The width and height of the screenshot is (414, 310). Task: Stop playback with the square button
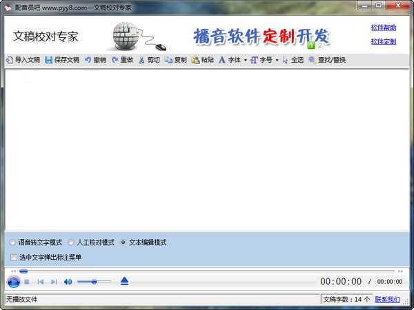(x=27, y=282)
